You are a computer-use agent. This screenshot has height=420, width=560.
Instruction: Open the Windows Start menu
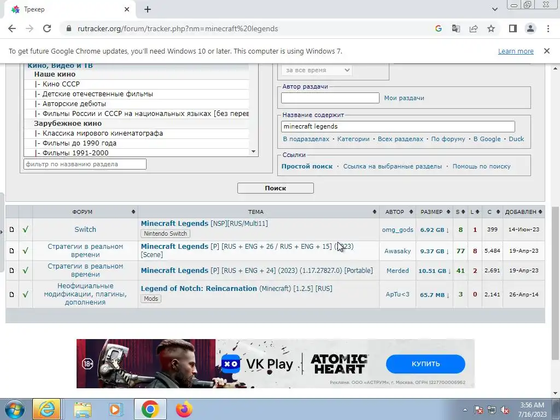pyautogui.click(x=14, y=409)
